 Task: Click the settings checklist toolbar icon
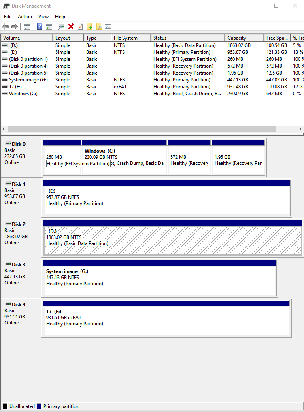(x=108, y=26)
